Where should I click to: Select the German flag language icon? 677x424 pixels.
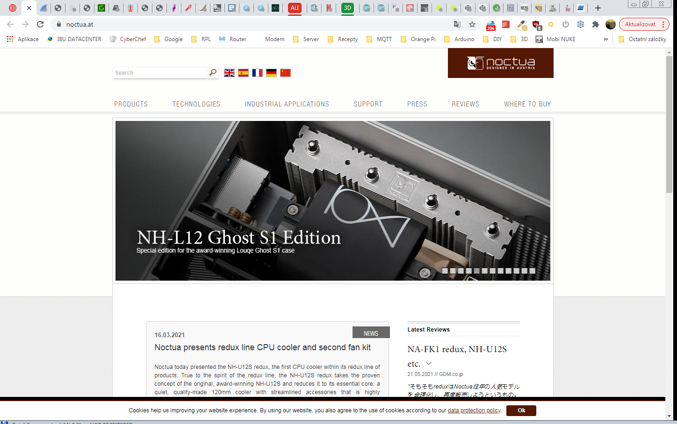click(271, 73)
